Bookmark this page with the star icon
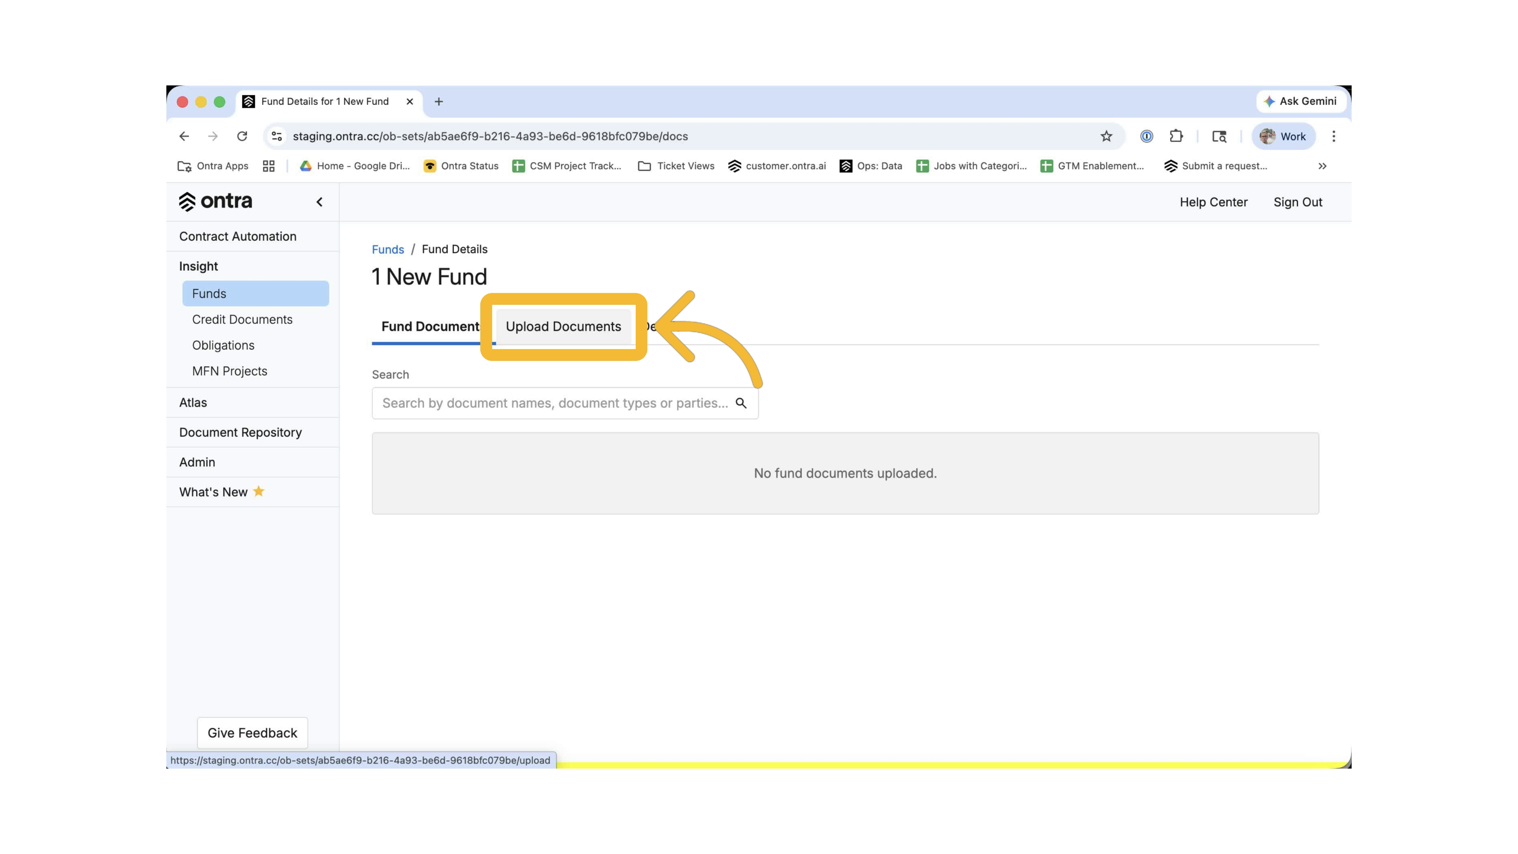This screenshot has width=1518, height=854. (1106, 136)
